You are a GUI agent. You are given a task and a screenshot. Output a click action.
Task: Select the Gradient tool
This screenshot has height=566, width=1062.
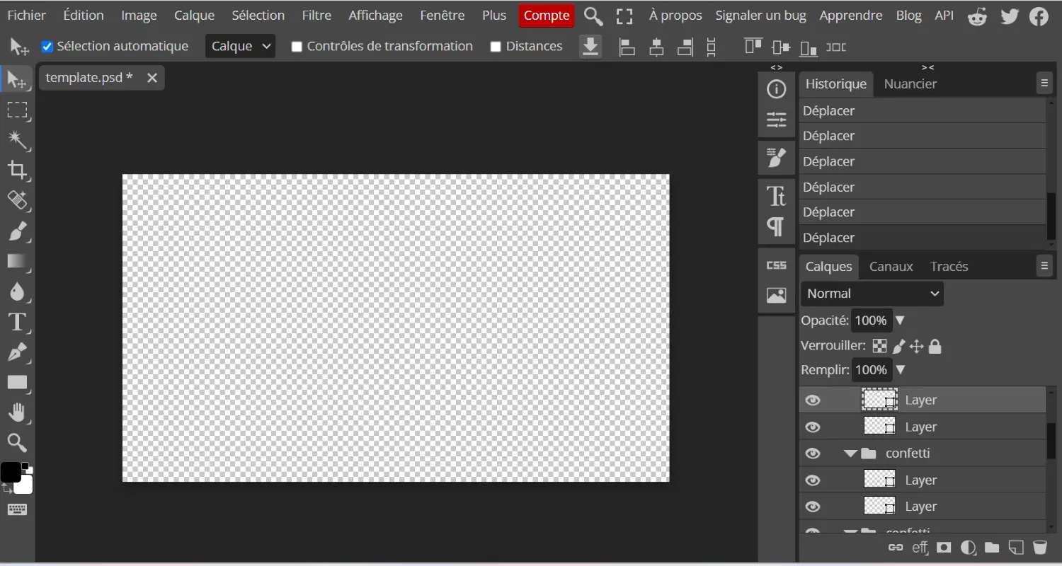pyautogui.click(x=17, y=261)
